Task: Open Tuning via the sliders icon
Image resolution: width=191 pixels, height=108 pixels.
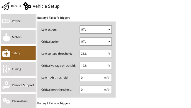Action: click(6, 69)
